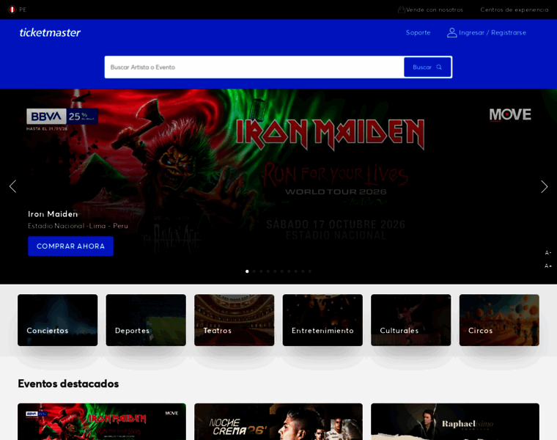Select the first carousel dot
The image size is (557, 440).
pyautogui.click(x=247, y=271)
